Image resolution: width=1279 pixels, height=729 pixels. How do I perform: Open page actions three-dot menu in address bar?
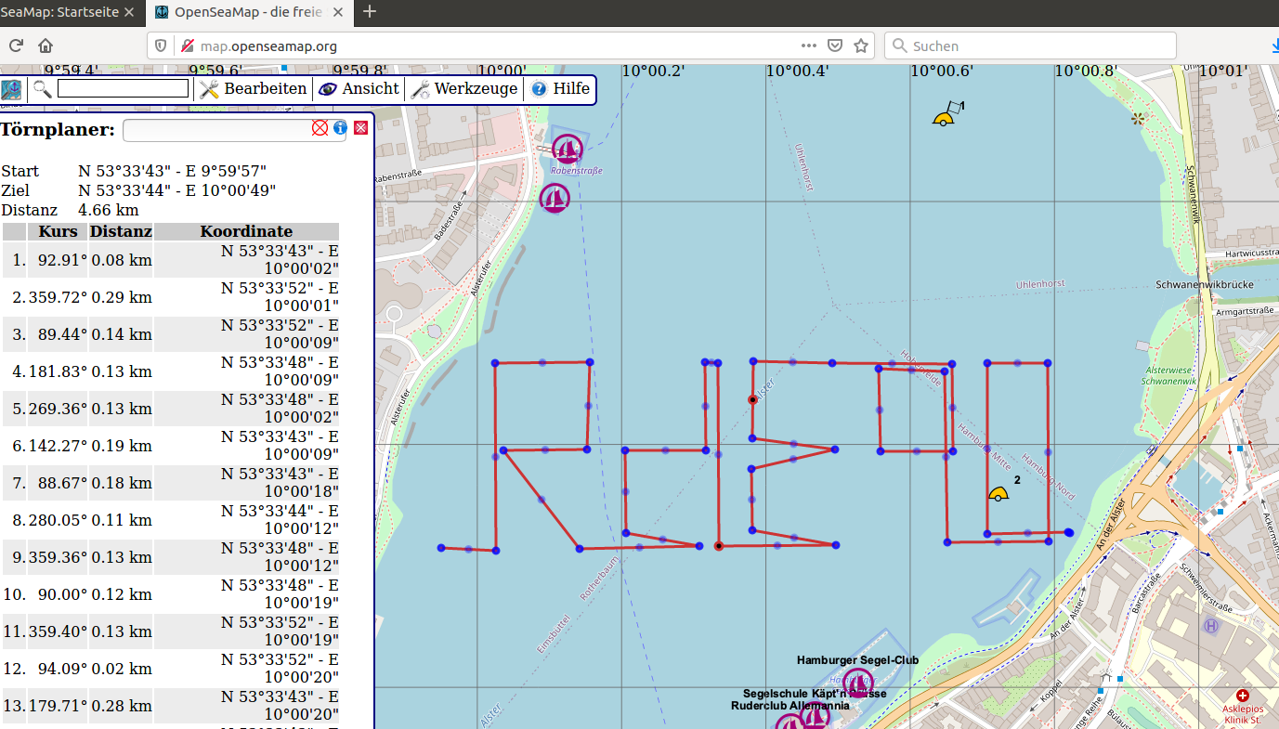pyautogui.click(x=809, y=46)
